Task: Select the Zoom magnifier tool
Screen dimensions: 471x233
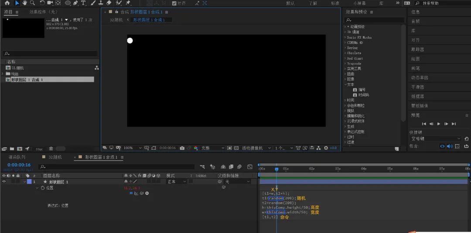Action: click(x=32, y=3)
